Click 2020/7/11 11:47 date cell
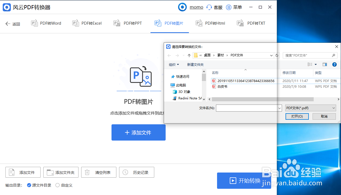The height and width of the screenshot is (195, 341). coord(295,81)
